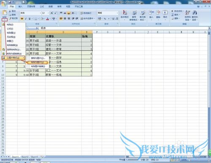Click the large Paste clipboard icon

point(5,13)
